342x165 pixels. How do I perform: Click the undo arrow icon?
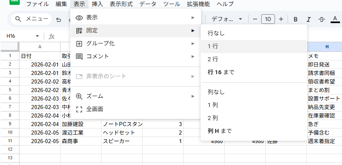tap(59, 19)
